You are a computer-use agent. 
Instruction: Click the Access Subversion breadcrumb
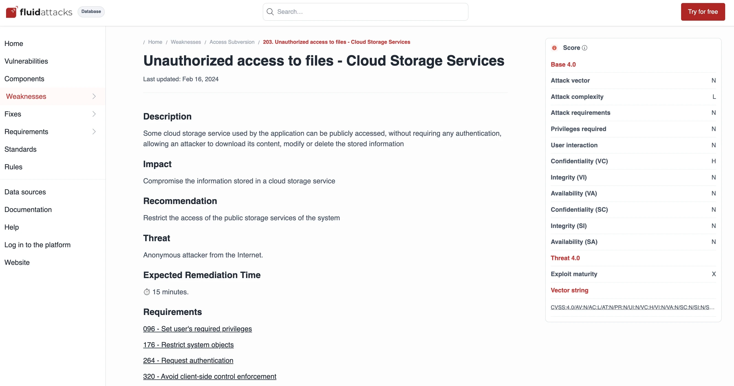(x=232, y=42)
